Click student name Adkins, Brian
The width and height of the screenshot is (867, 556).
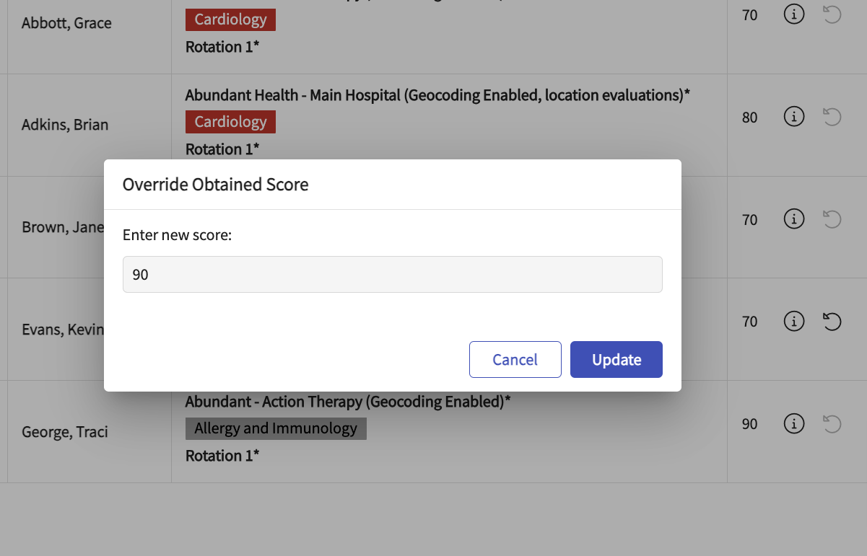coord(65,125)
